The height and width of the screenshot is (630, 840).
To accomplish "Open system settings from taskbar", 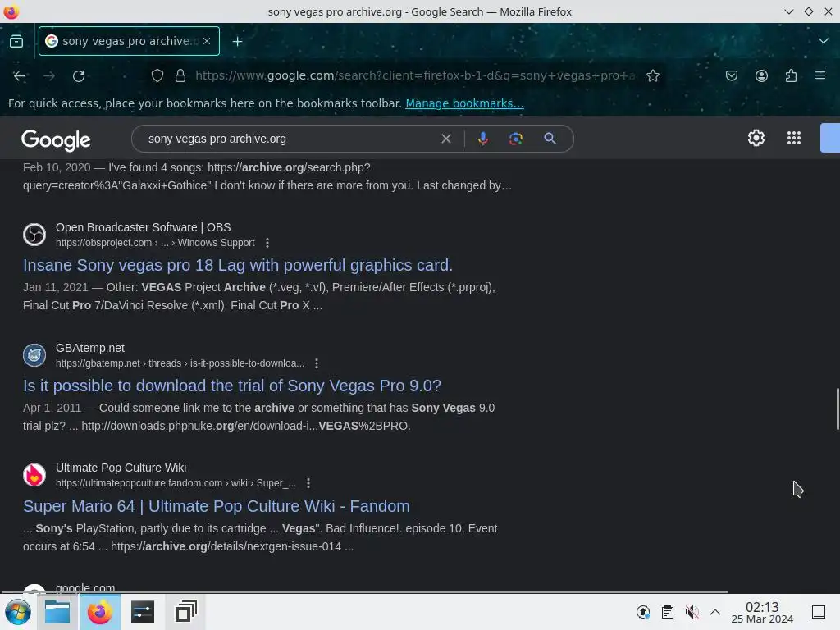I will click(143, 612).
